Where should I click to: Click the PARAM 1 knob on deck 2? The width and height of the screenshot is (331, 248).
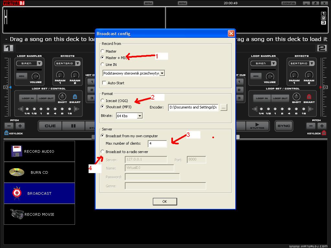click(294, 75)
